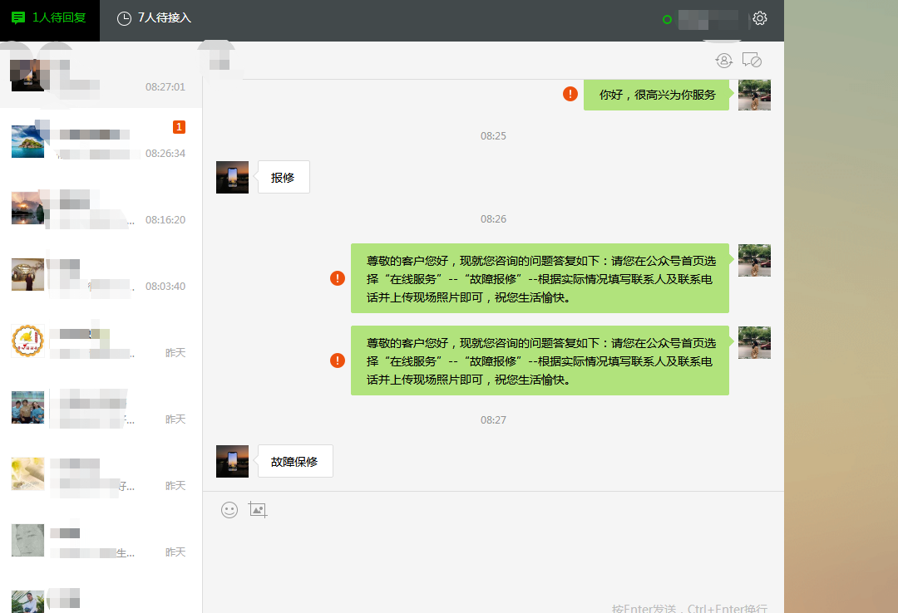898x613 pixels.
Task: Click the red resend icon next to 你好，很高兴为你服务
Action: (x=570, y=94)
